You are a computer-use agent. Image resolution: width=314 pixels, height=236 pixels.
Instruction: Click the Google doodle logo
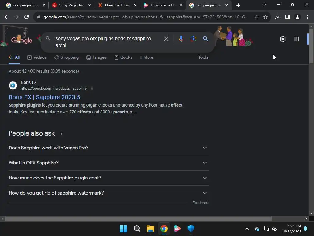(22, 40)
